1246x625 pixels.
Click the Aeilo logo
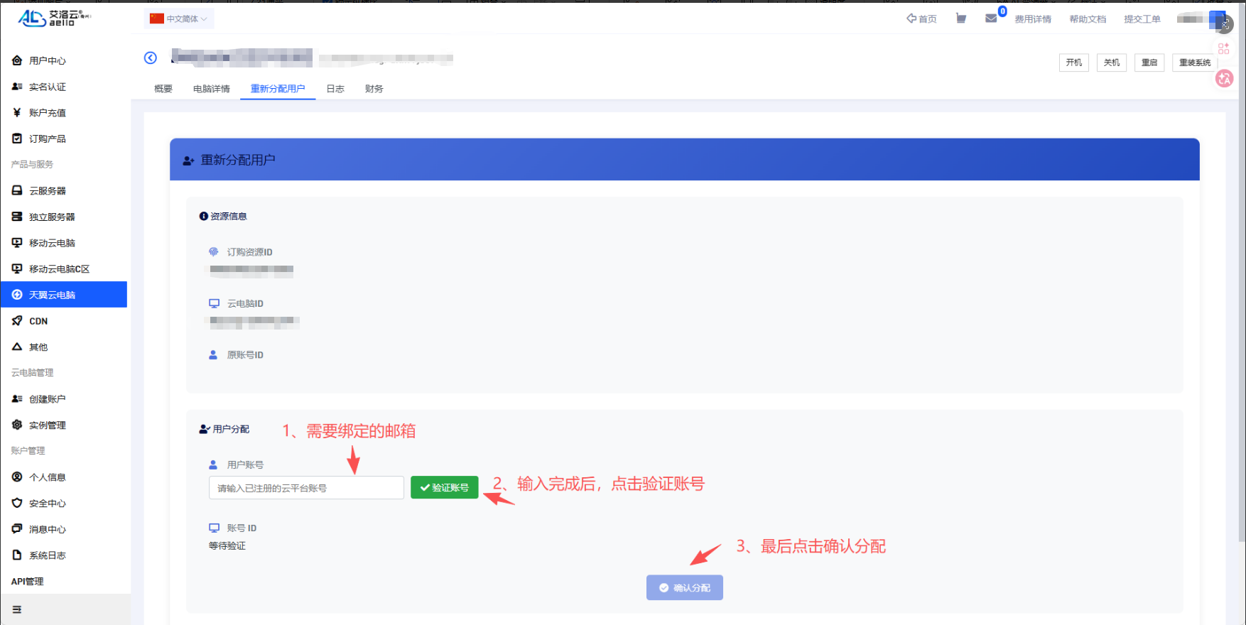[54, 18]
